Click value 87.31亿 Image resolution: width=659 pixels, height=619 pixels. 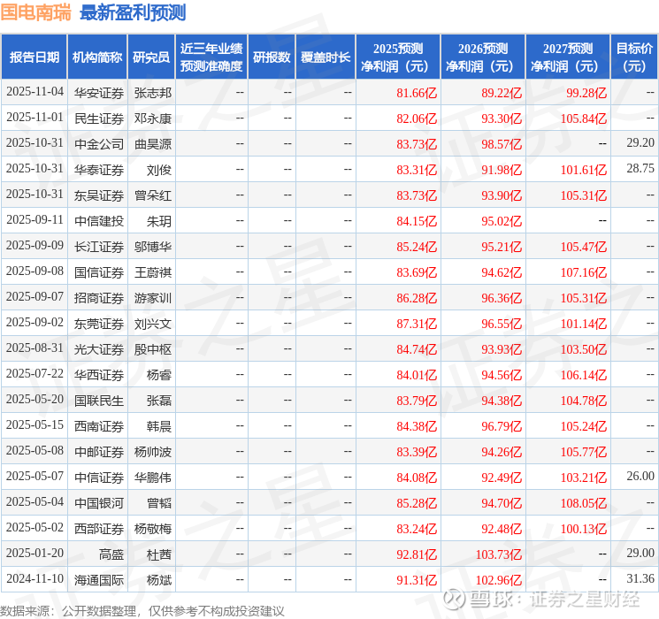pos(417,324)
